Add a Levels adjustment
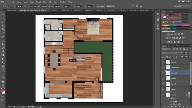Screen dimensions: 192x108 point(172,34)
